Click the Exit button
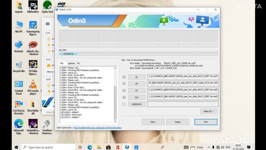The height and width of the screenshot is (150, 266). (206, 122)
